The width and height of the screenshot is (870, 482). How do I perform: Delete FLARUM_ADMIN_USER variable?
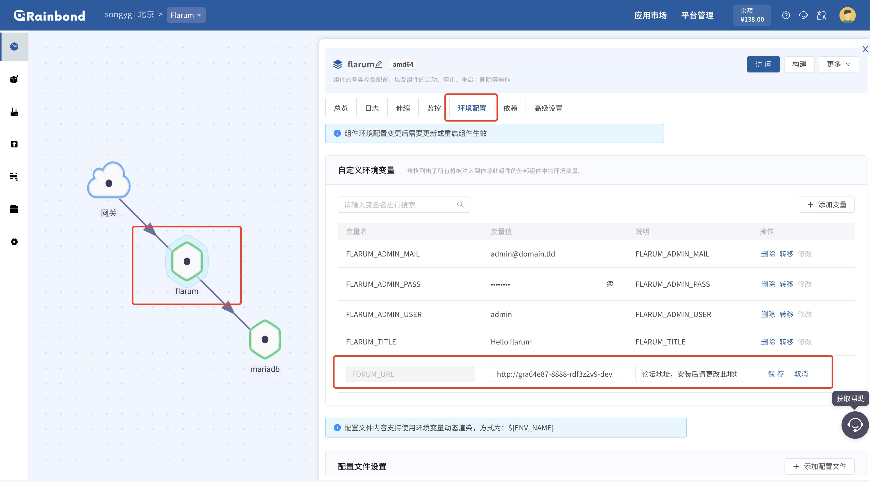(768, 314)
